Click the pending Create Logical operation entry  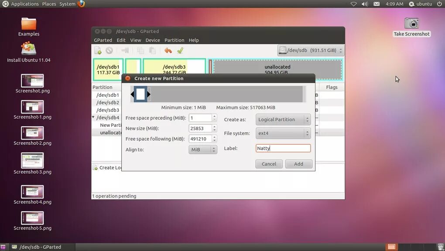click(107, 168)
